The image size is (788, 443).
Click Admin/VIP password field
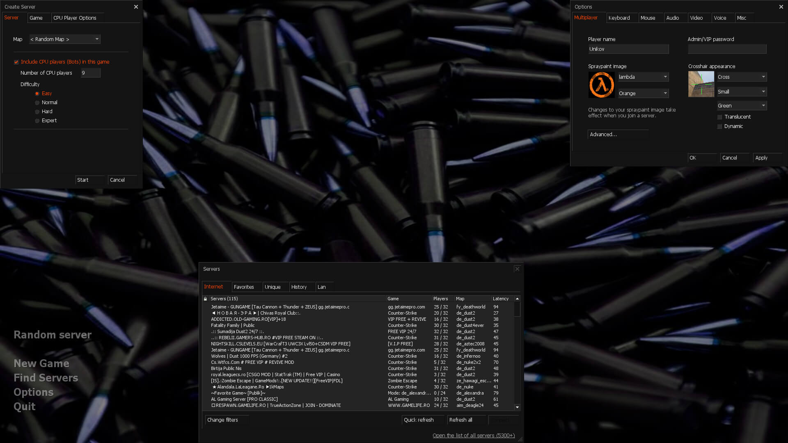(727, 49)
